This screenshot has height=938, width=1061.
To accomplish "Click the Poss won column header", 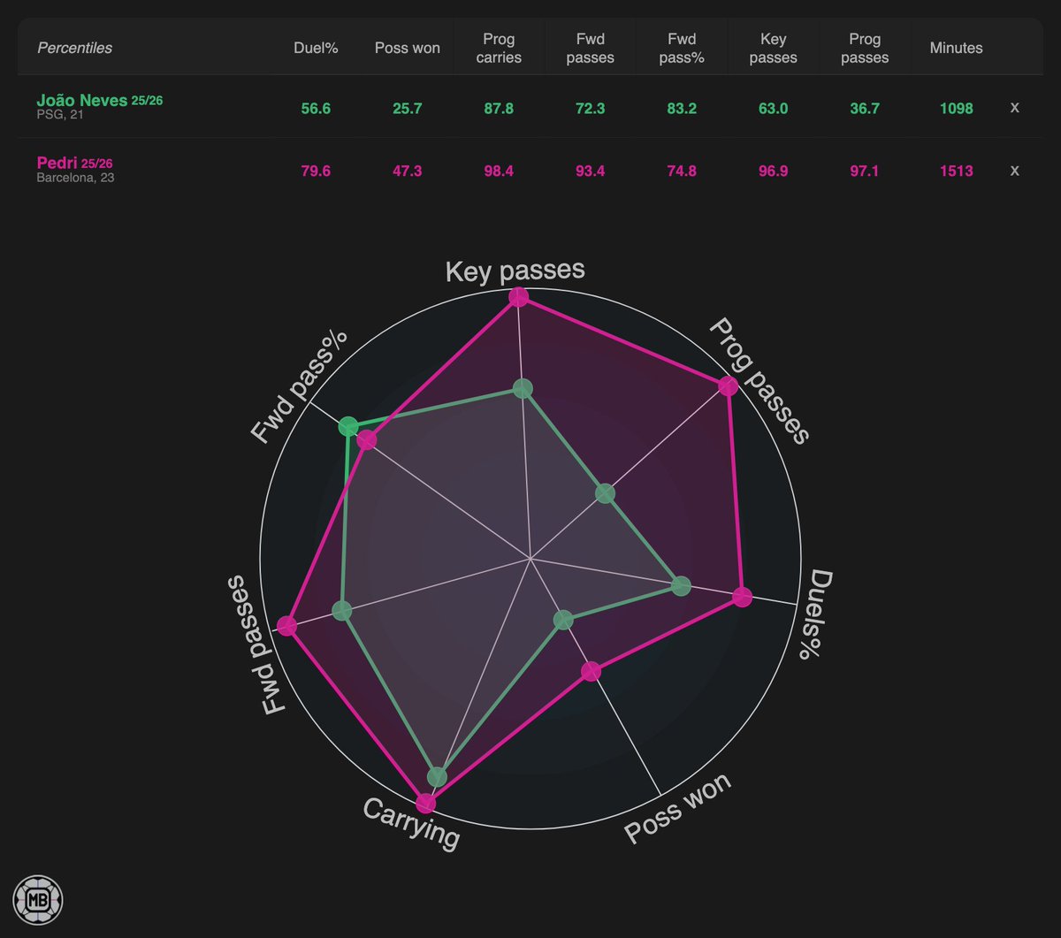I will 408,48.
